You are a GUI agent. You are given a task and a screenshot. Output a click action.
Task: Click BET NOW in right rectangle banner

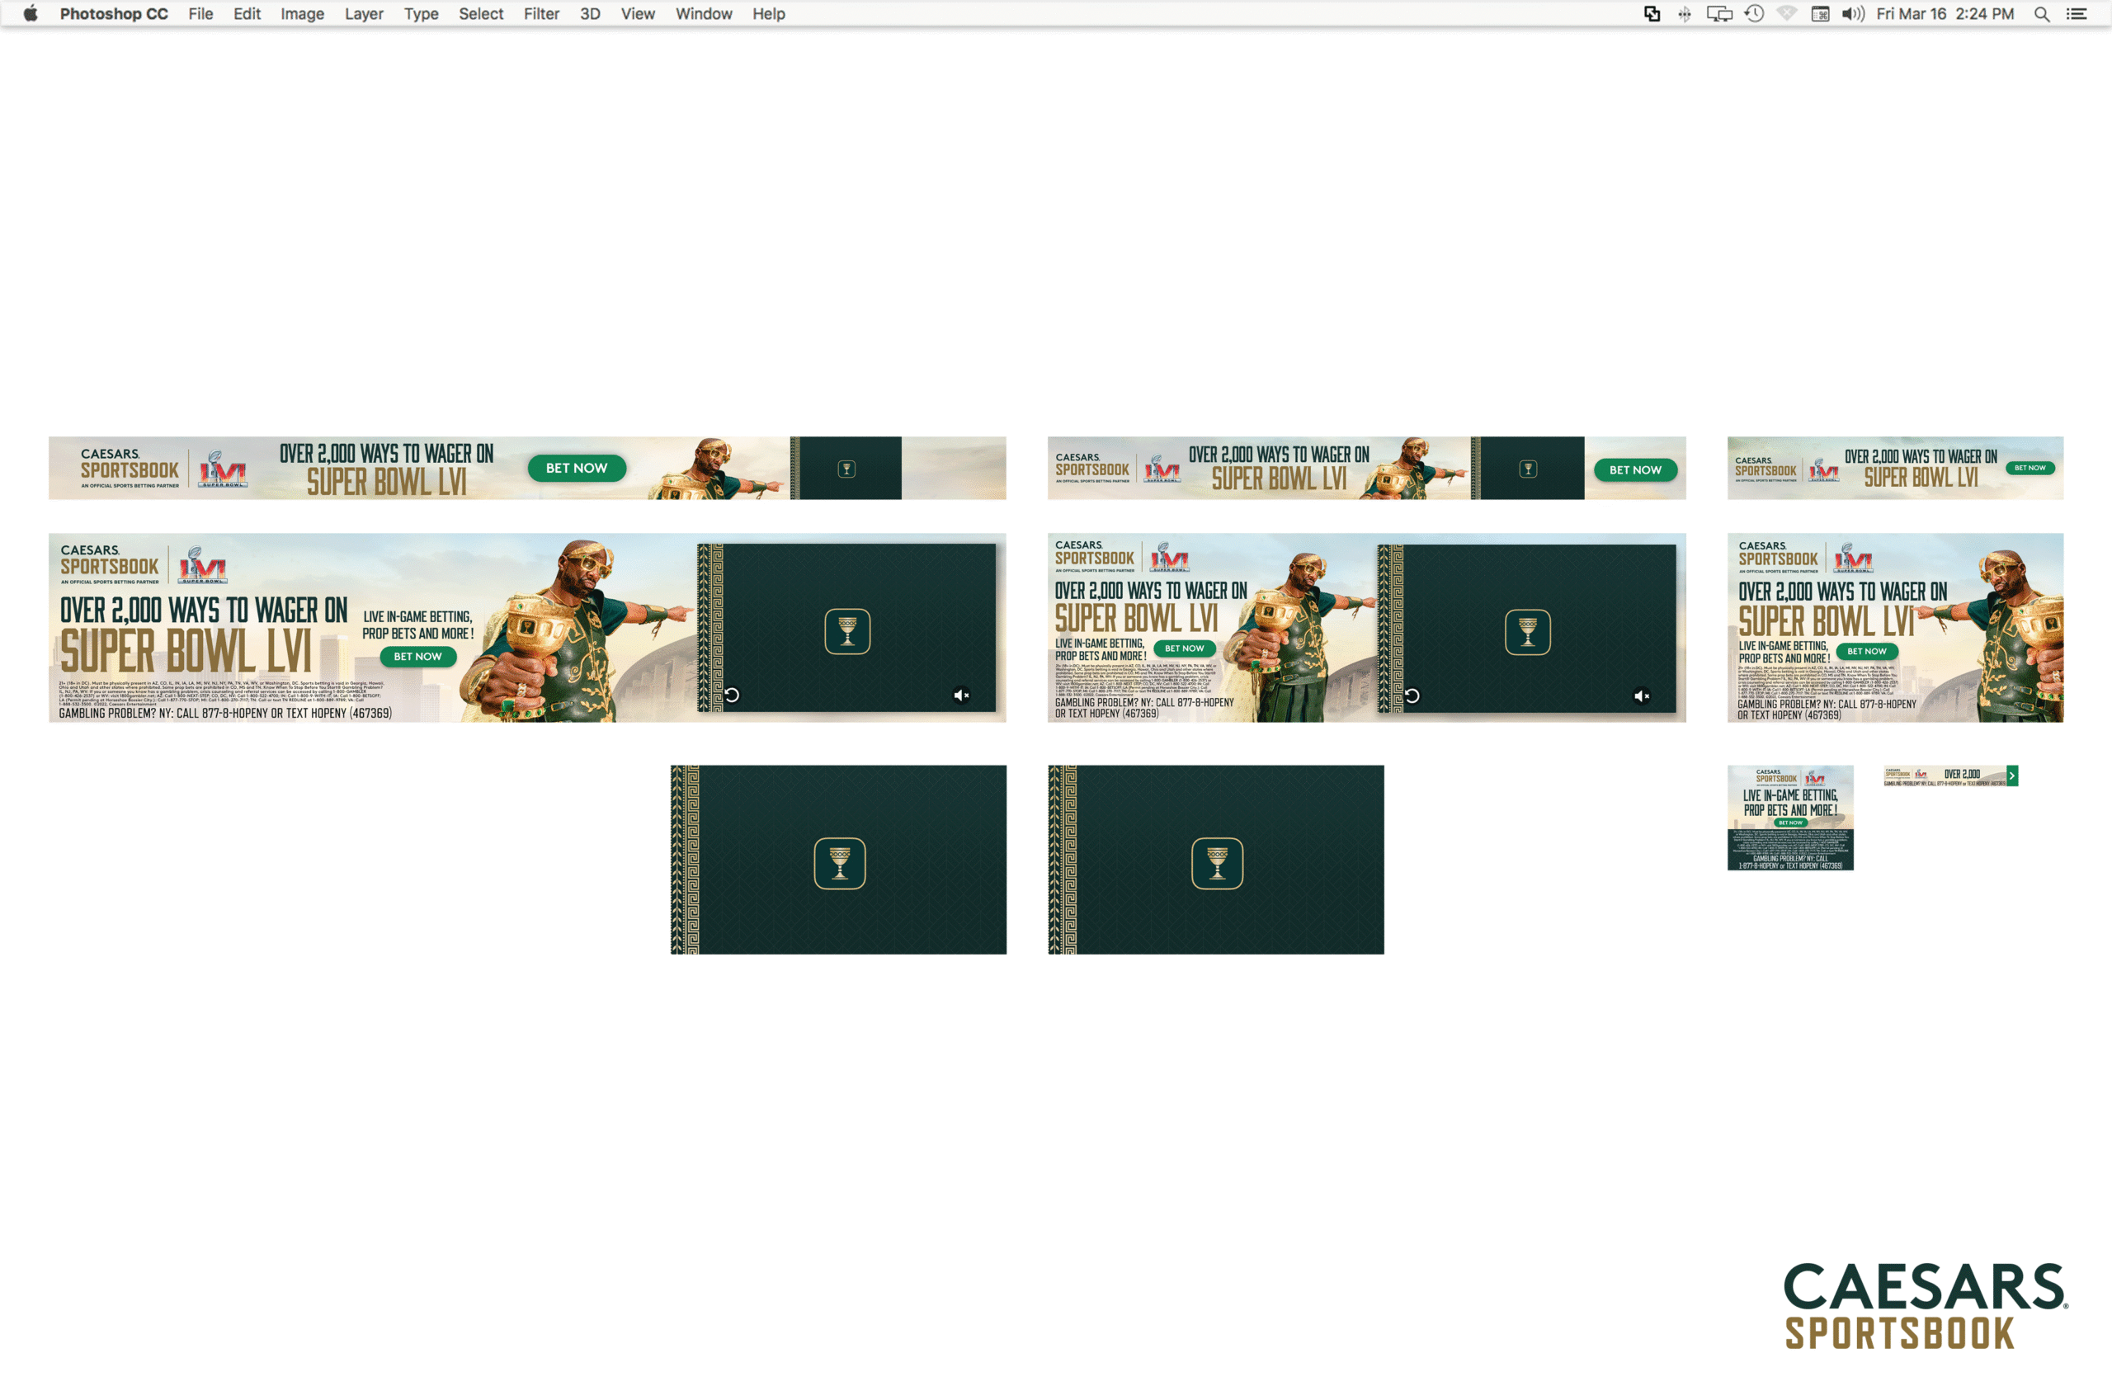pyautogui.click(x=1867, y=651)
